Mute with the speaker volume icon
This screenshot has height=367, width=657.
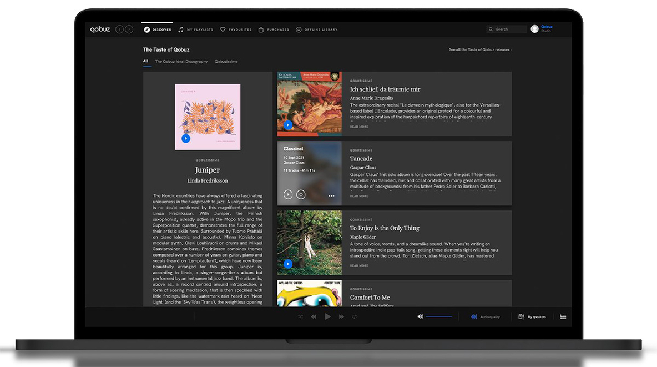[420, 316]
